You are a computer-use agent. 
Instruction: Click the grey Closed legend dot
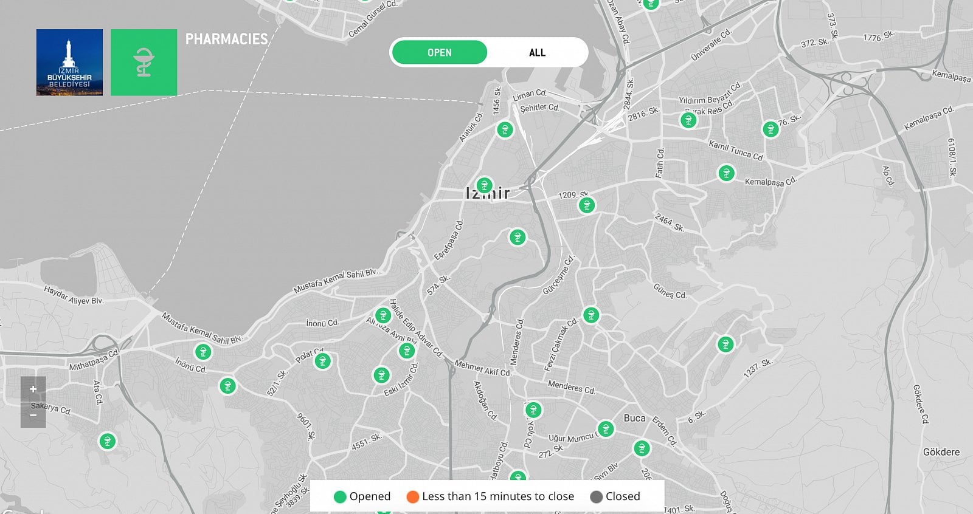[597, 497]
